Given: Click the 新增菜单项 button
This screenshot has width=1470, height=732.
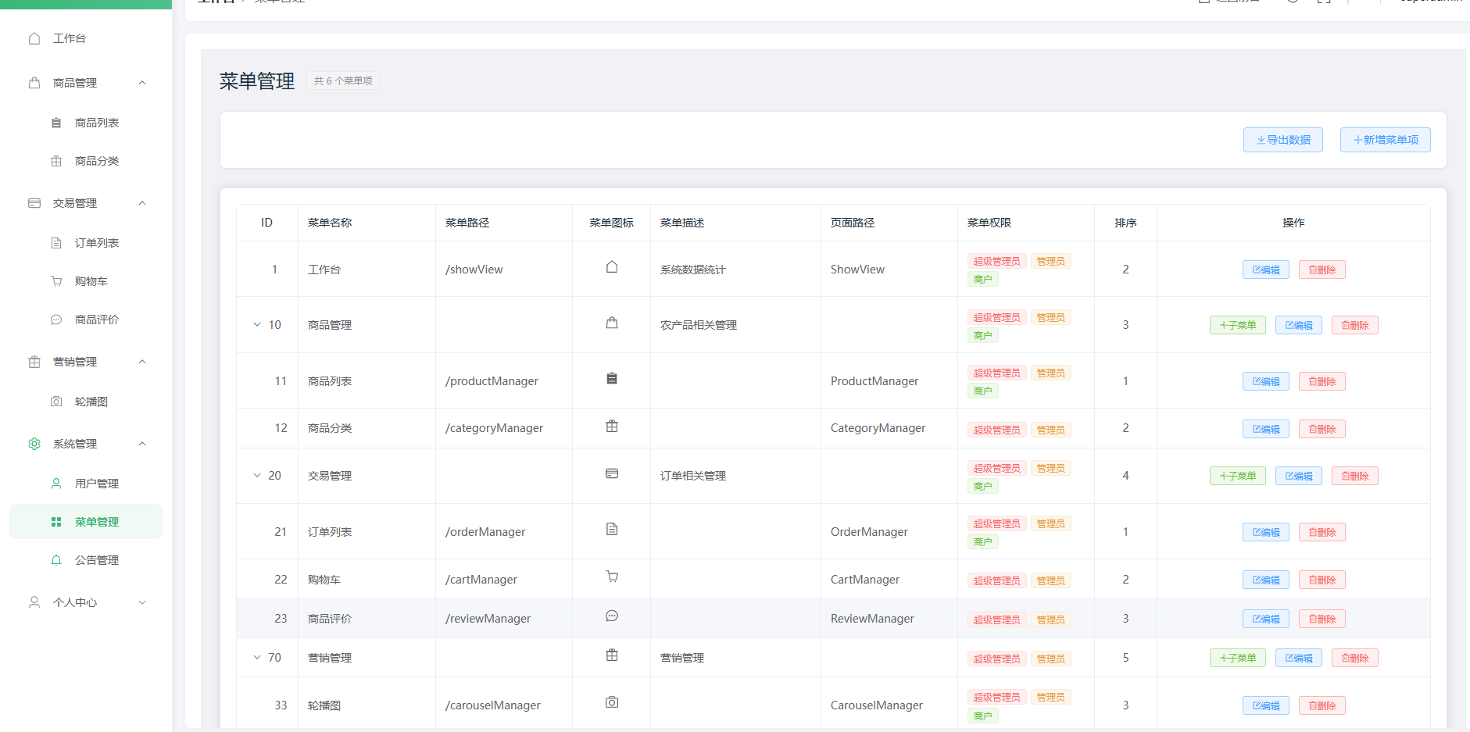Looking at the screenshot, I should coord(1385,140).
